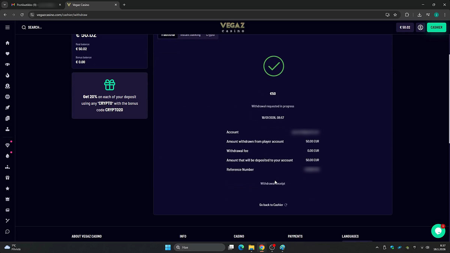Expand the system tray hidden icons chevron

pos(377,247)
